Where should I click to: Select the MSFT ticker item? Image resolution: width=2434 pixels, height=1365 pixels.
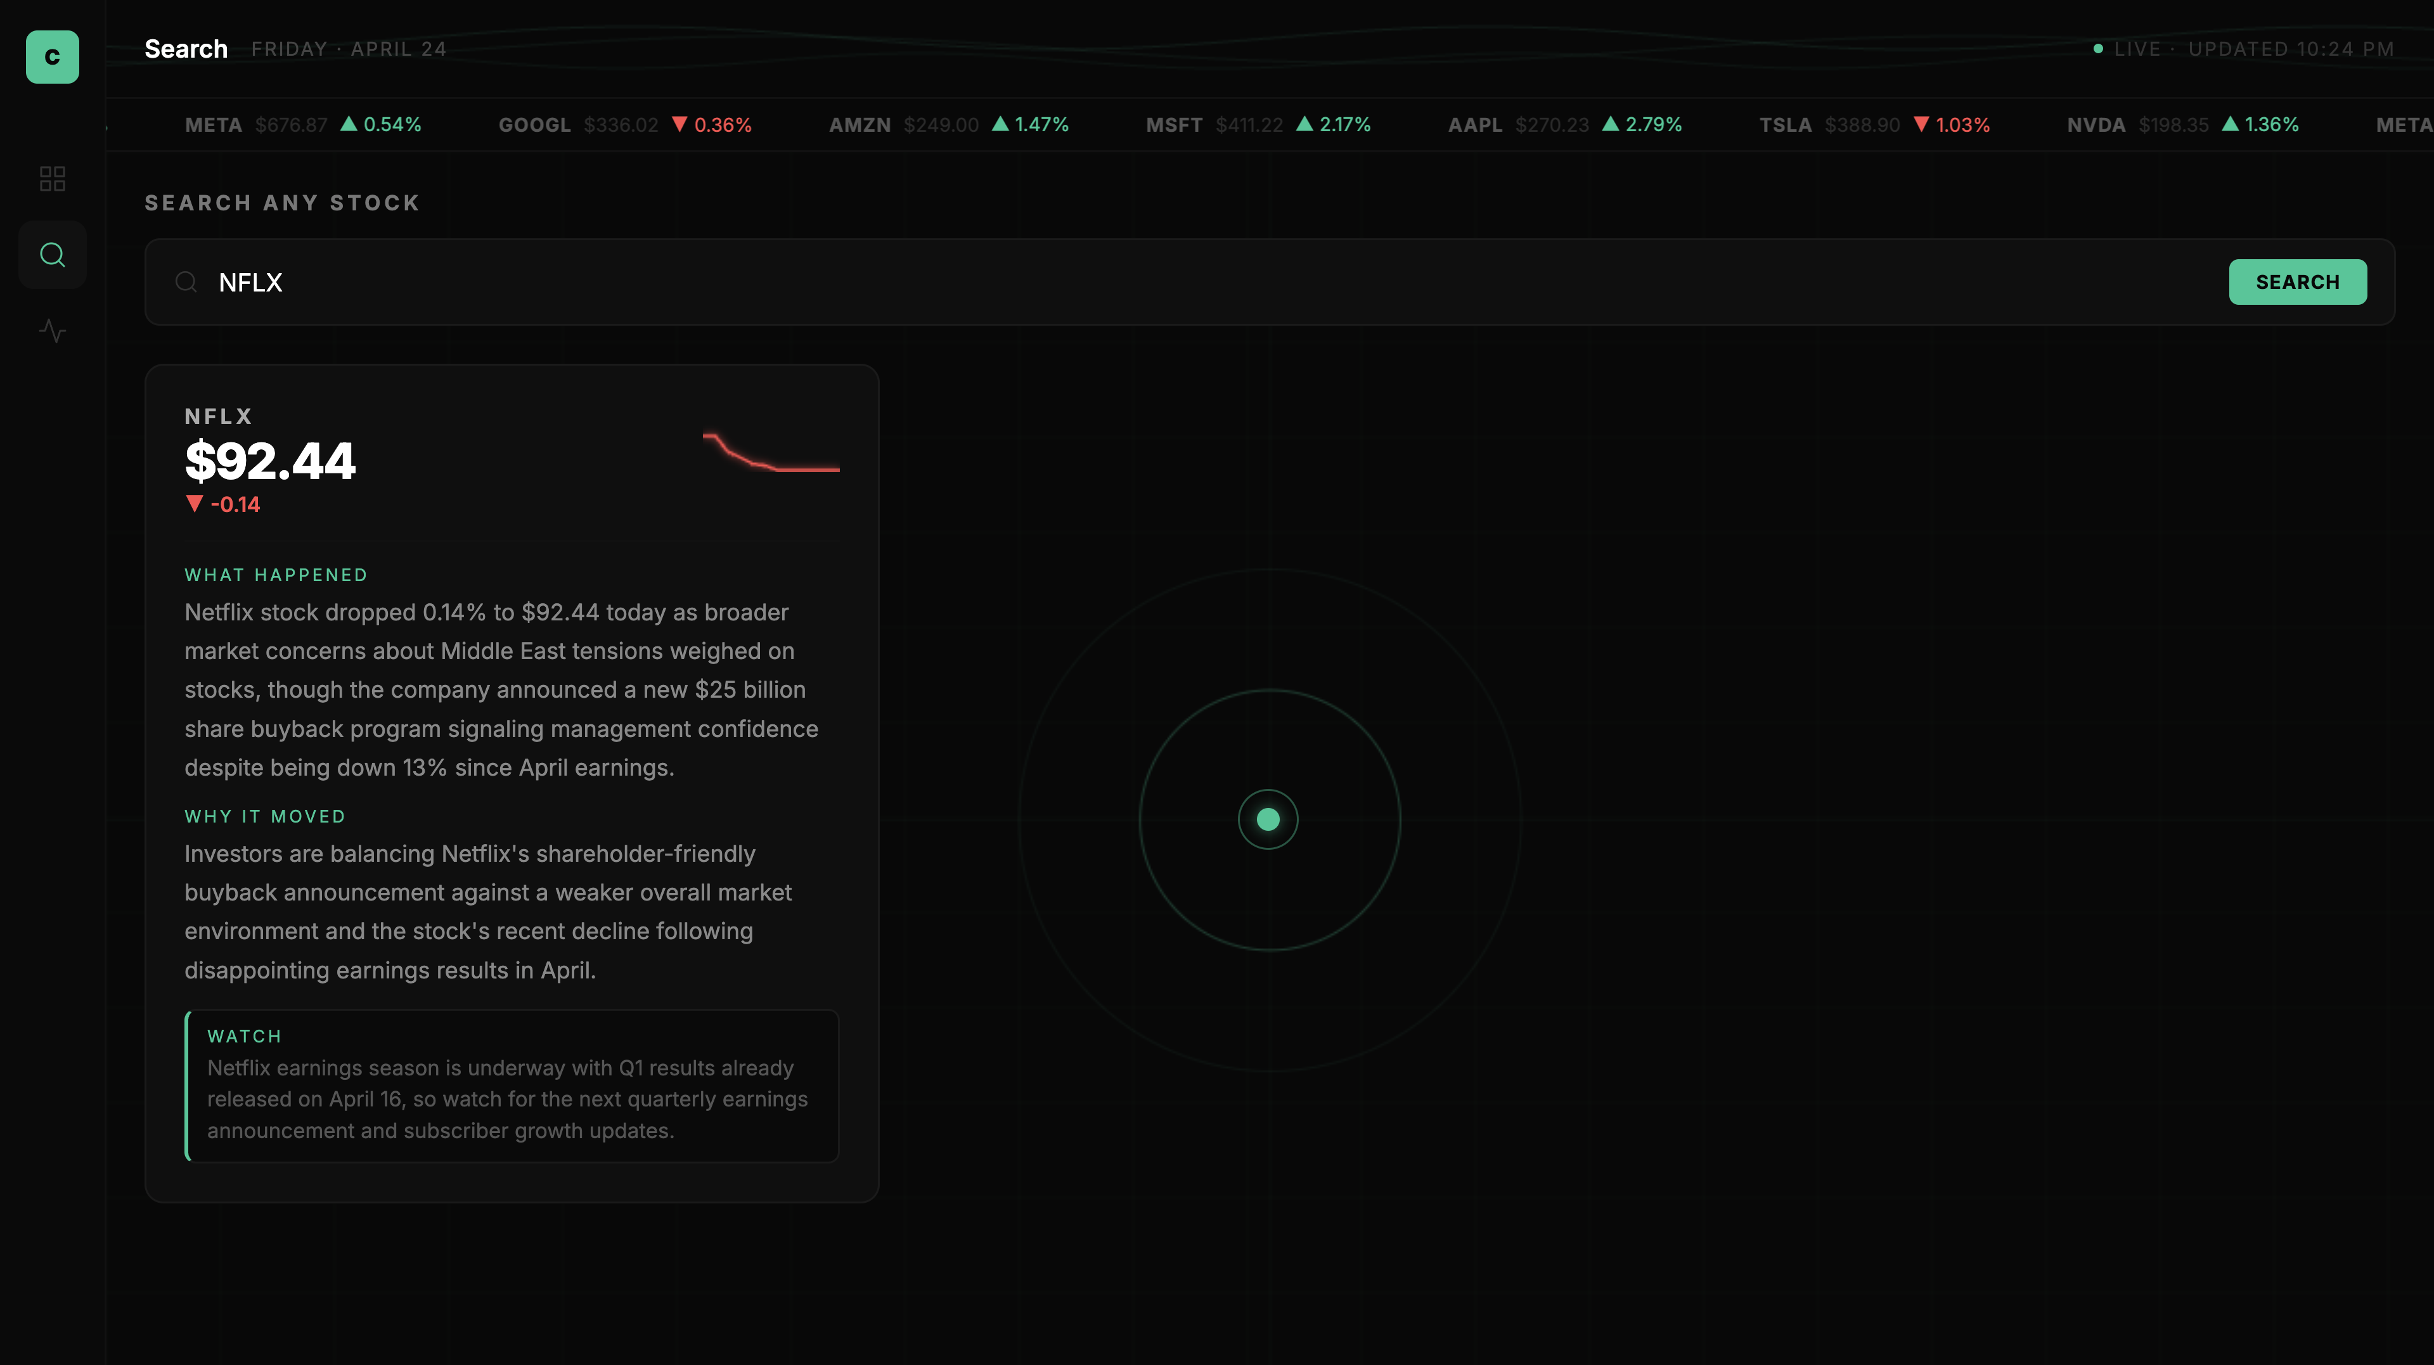point(1258,125)
